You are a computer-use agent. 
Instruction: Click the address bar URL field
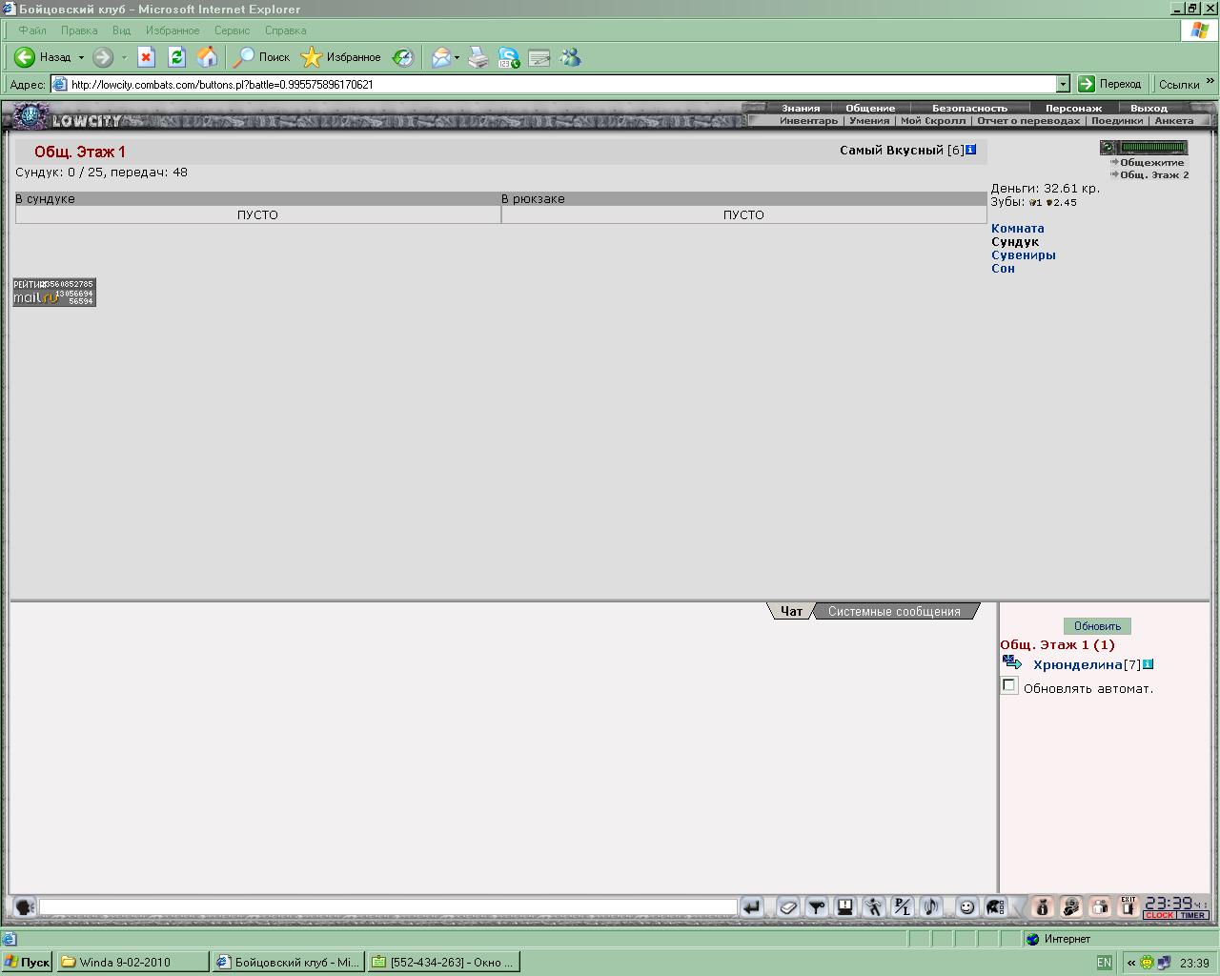pyautogui.click(x=562, y=84)
